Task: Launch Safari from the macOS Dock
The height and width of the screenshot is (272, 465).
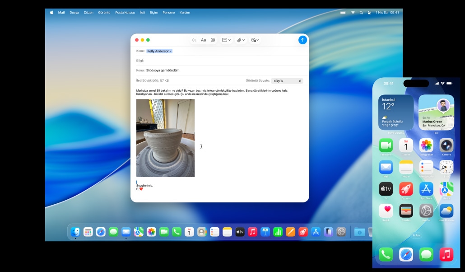Action: [101, 232]
